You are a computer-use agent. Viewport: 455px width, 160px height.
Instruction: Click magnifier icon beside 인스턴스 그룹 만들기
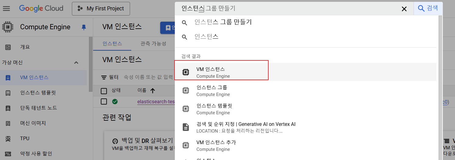pos(185,23)
